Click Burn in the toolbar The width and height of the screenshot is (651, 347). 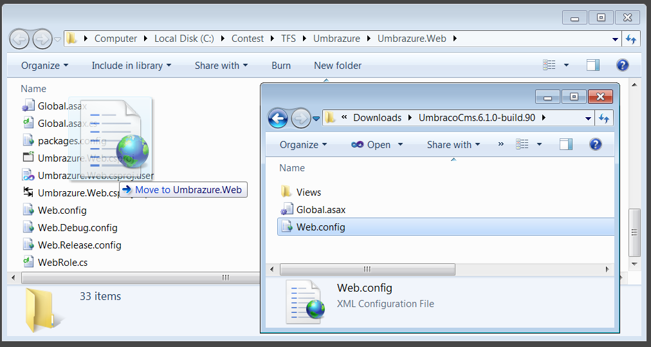coord(281,66)
